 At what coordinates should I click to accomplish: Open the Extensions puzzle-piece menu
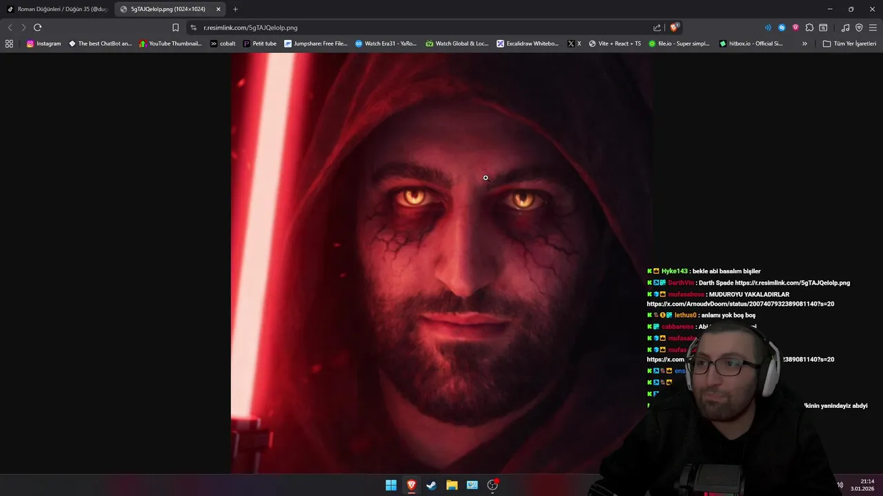click(809, 28)
